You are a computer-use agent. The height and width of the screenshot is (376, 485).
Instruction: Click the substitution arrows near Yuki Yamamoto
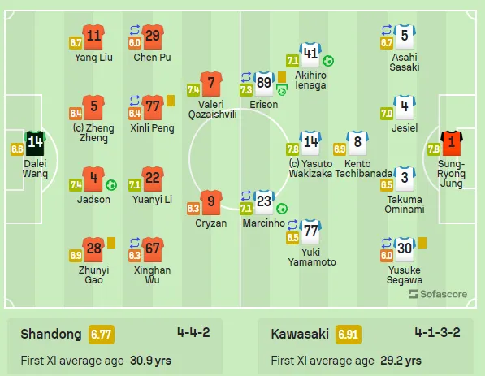coord(292,225)
